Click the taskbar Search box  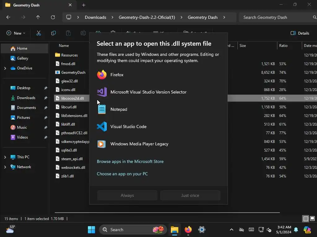(x=133, y=230)
